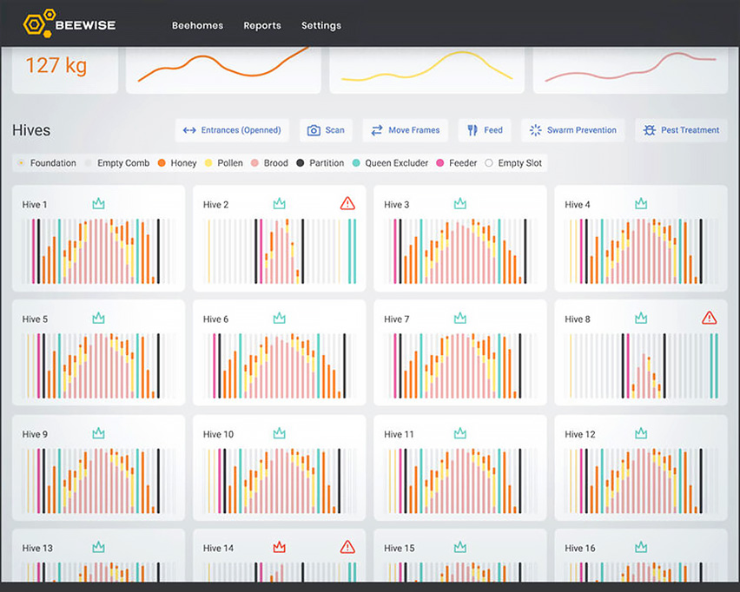
Task: Click the red queen crown icon on Hive 14
Action: tap(280, 547)
